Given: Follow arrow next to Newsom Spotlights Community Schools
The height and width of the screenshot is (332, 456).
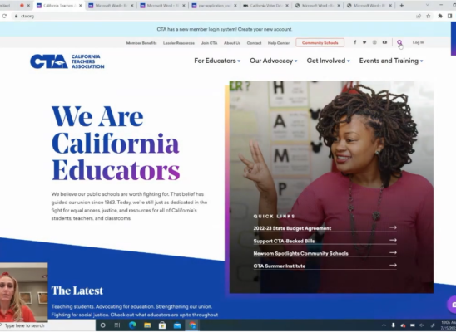Looking at the screenshot, I should tap(394, 253).
